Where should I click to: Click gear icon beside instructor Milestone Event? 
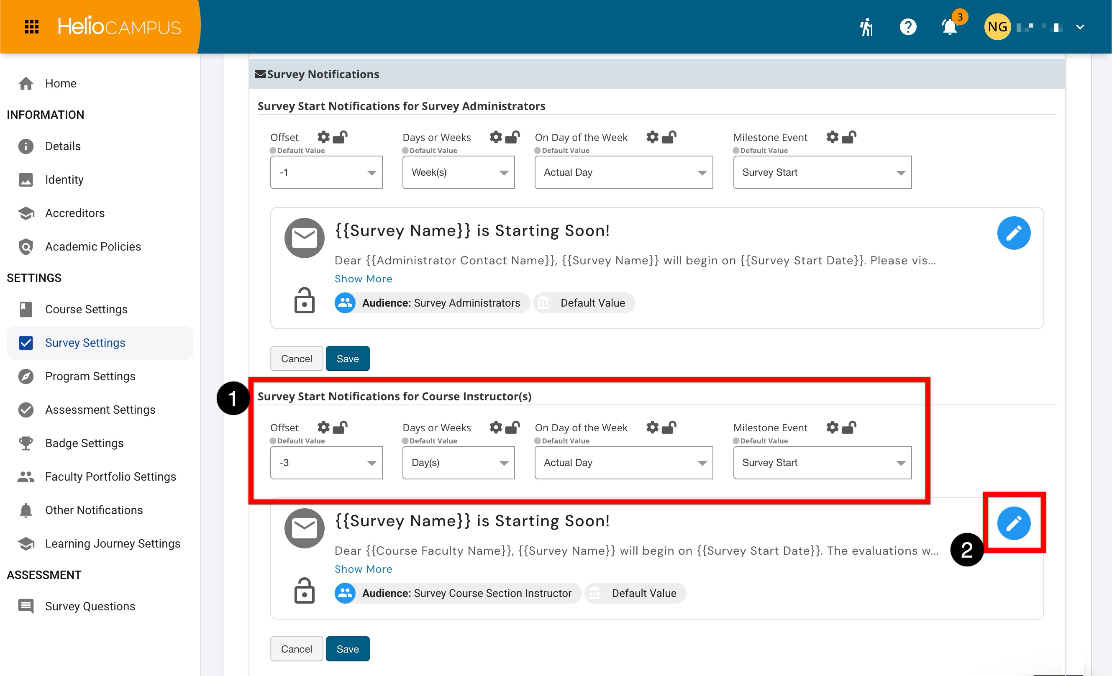[x=832, y=427]
